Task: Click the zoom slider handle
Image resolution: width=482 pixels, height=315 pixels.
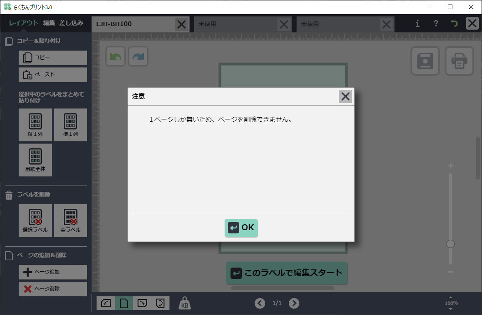Action: (x=451, y=244)
